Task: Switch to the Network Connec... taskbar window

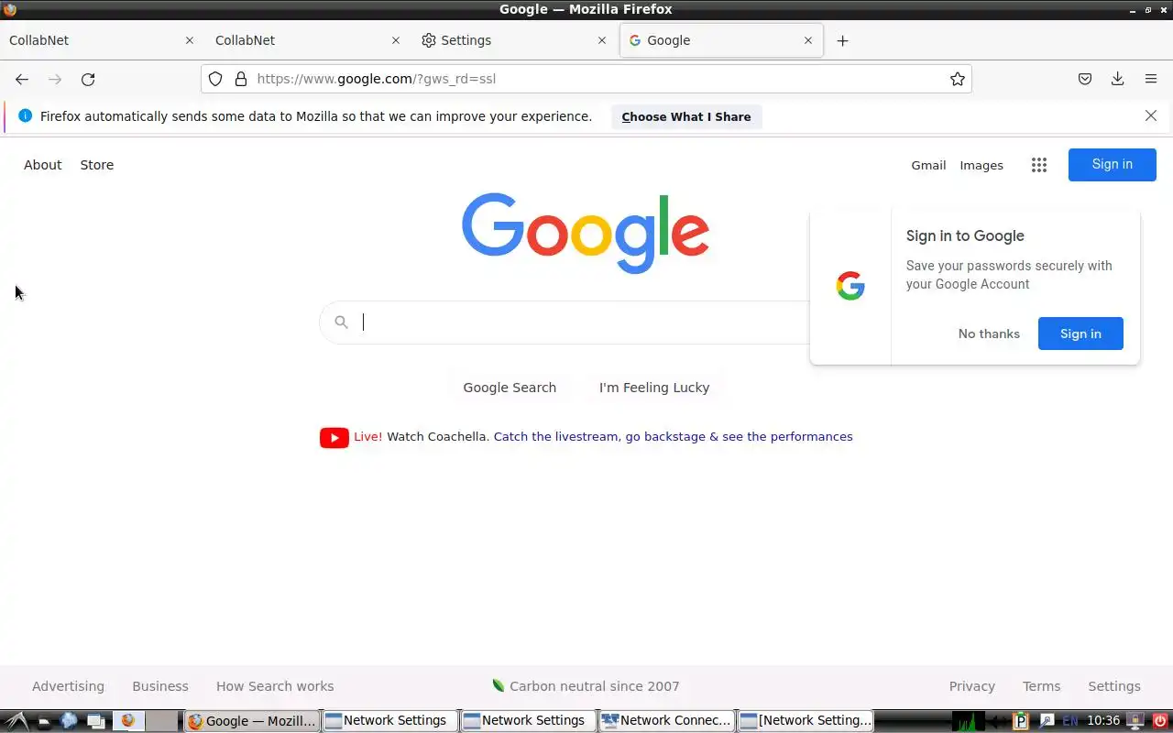Action: coord(667,720)
